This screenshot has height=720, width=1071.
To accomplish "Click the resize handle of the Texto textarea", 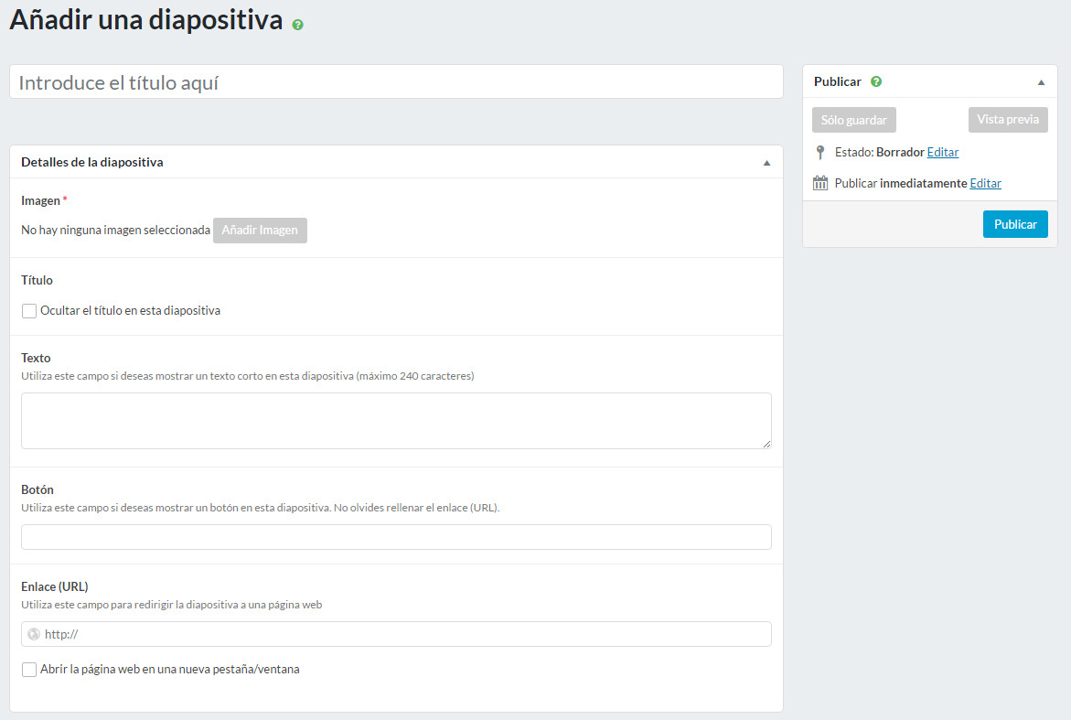I will click(766, 443).
